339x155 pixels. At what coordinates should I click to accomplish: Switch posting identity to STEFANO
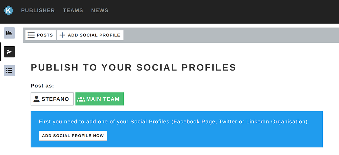55,99
